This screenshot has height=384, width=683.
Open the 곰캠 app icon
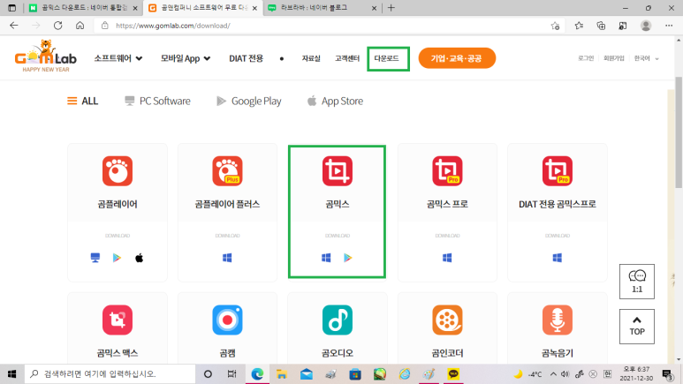[x=227, y=320]
